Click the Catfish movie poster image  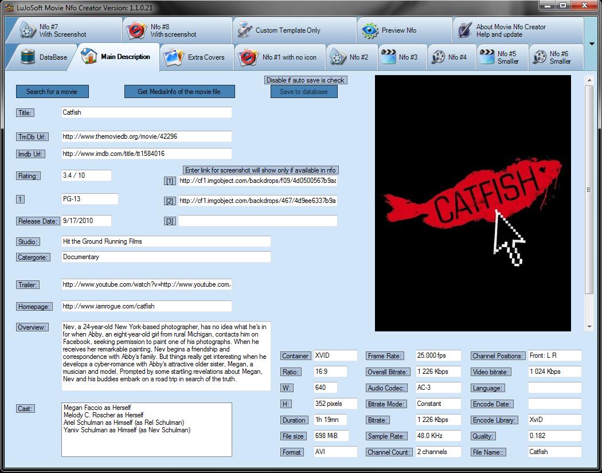[x=472, y=203]
